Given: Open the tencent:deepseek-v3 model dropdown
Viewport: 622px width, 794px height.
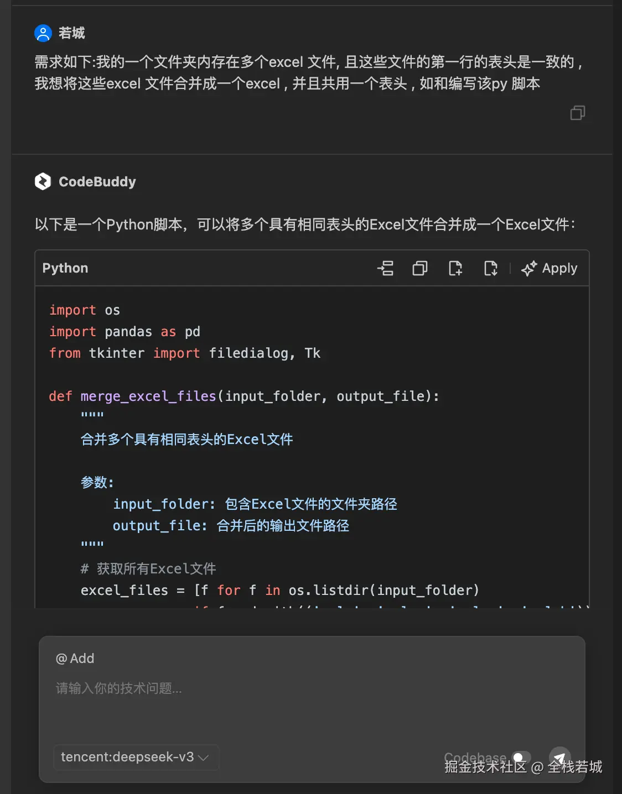Looking at the screenshot, I should click(136, 757).
